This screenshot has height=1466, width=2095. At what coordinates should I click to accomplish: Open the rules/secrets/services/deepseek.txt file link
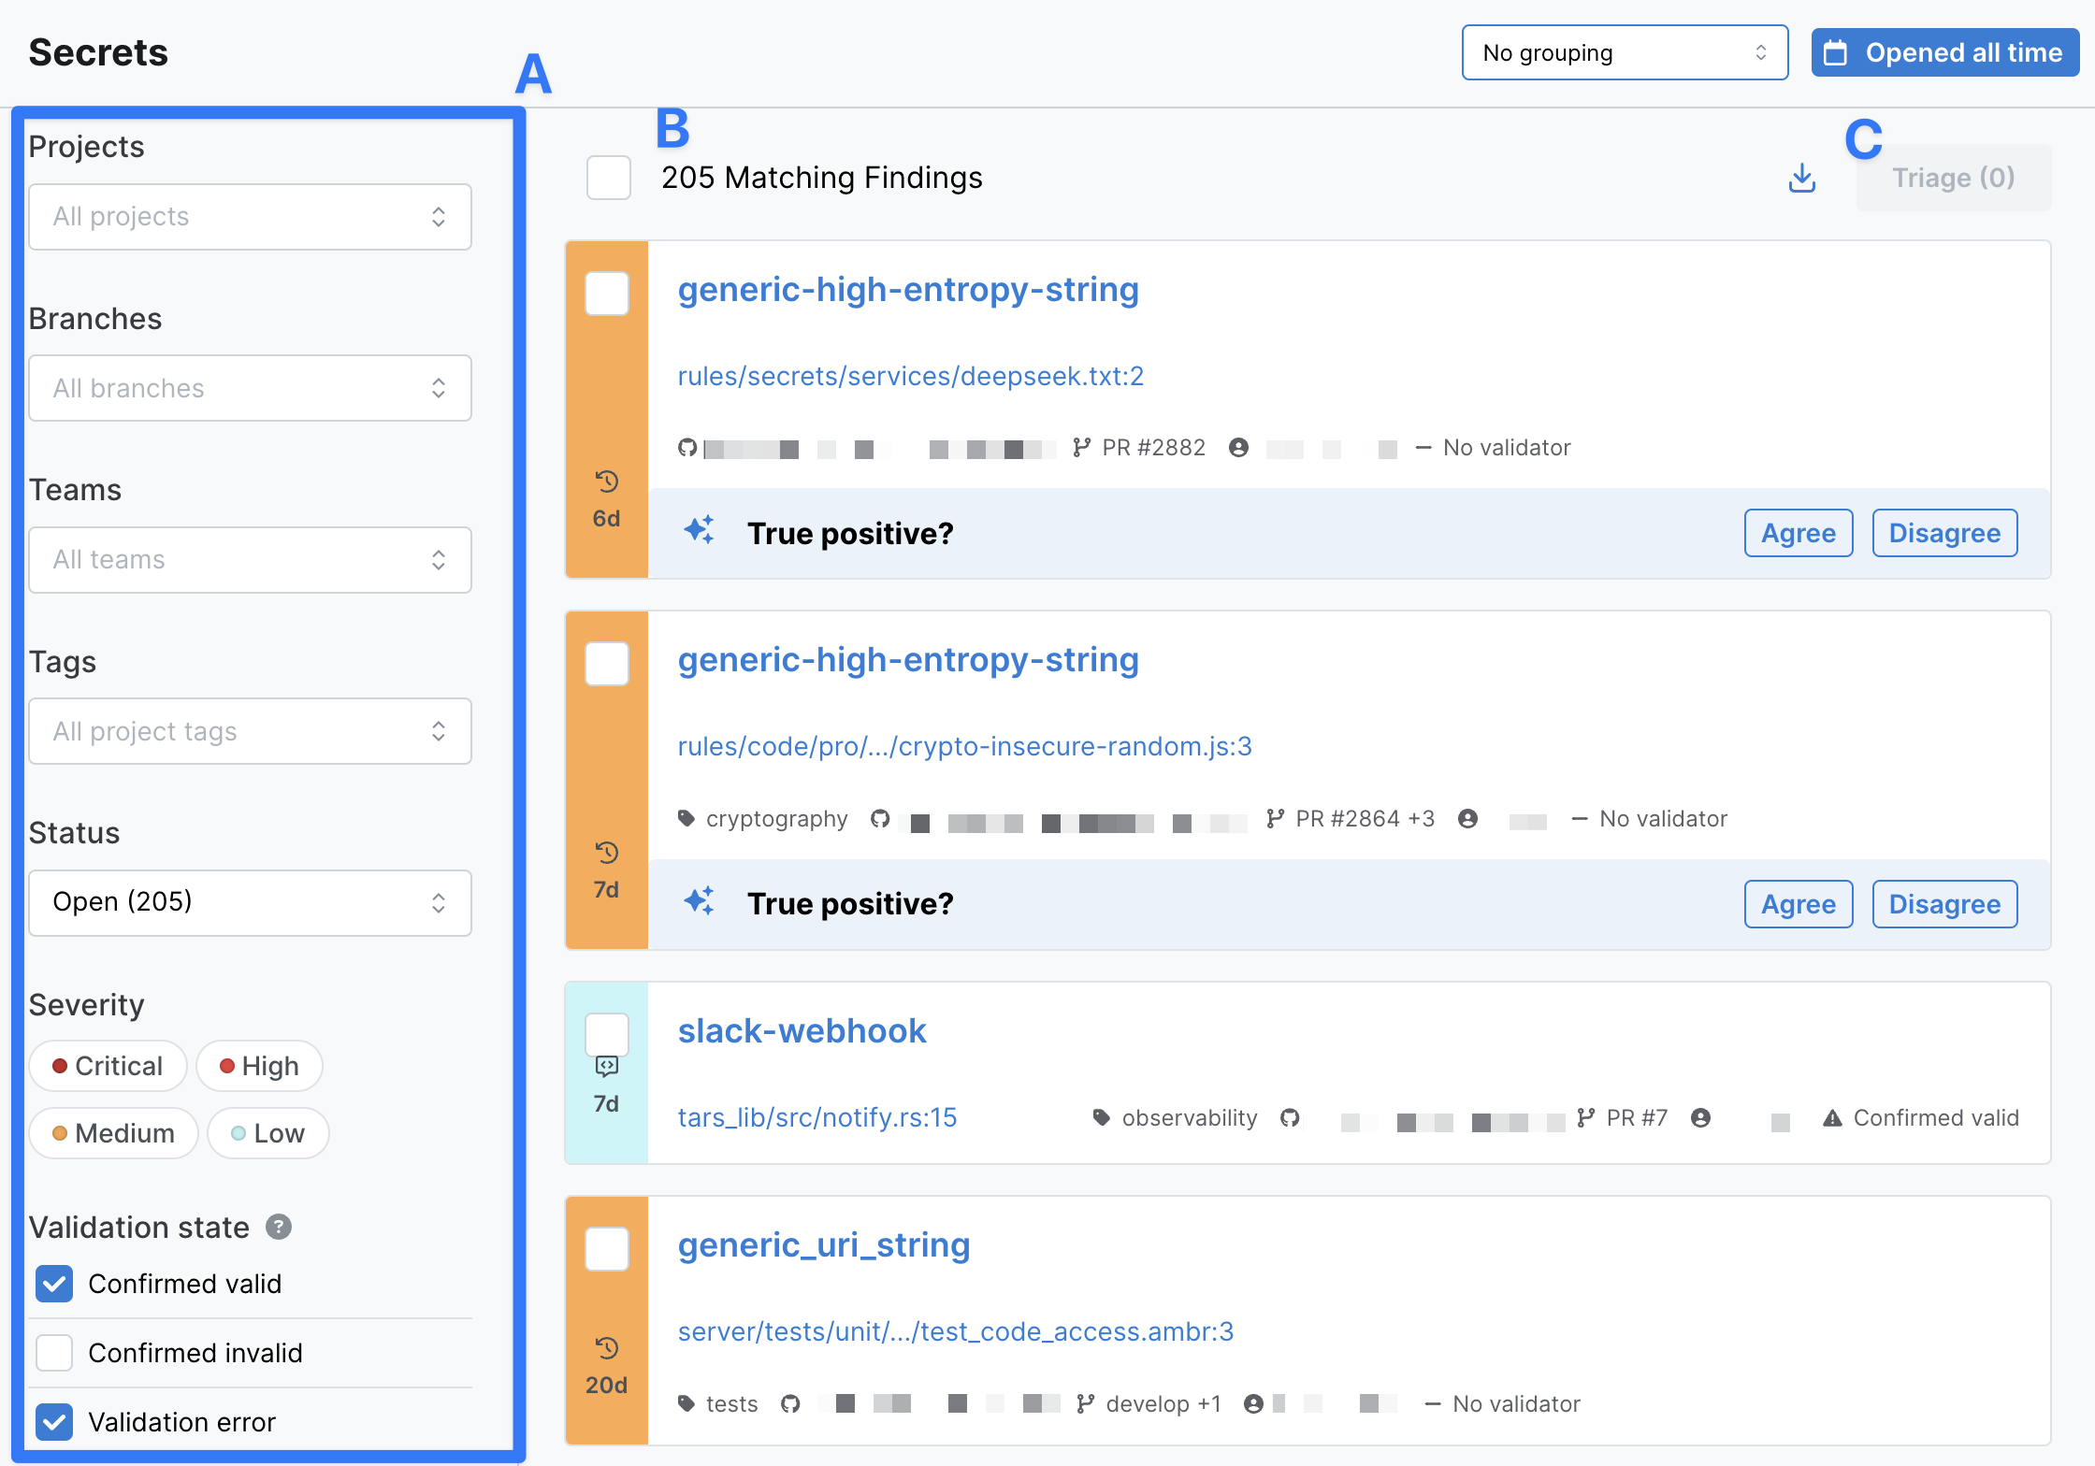[x=910, y=376]
